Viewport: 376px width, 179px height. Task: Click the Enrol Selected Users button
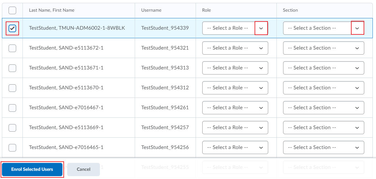32,170
